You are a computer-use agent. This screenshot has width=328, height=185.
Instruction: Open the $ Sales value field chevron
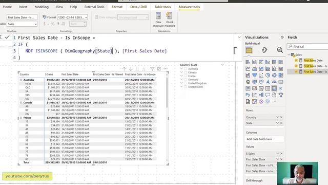(277, 154)
